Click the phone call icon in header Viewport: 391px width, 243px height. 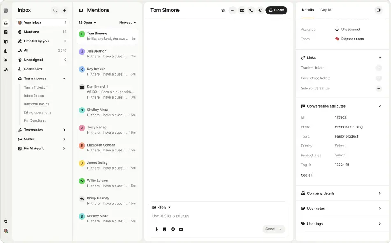251,10
